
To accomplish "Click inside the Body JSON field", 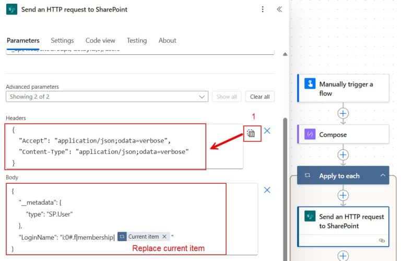I will tap(132, 219).
